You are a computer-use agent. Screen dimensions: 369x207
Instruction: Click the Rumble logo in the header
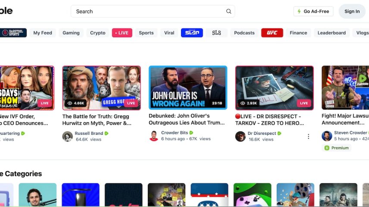(x=6, y=11)
